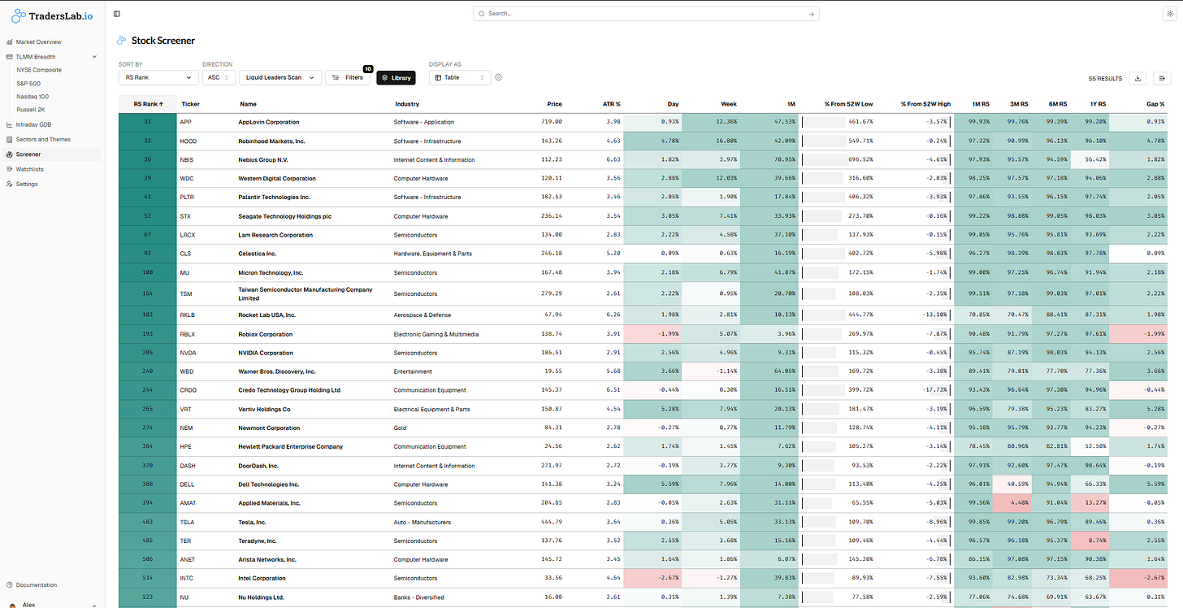Click the Market Overview chart icon
This screenshot has height=608, width=1183.
tap(9, 41)
